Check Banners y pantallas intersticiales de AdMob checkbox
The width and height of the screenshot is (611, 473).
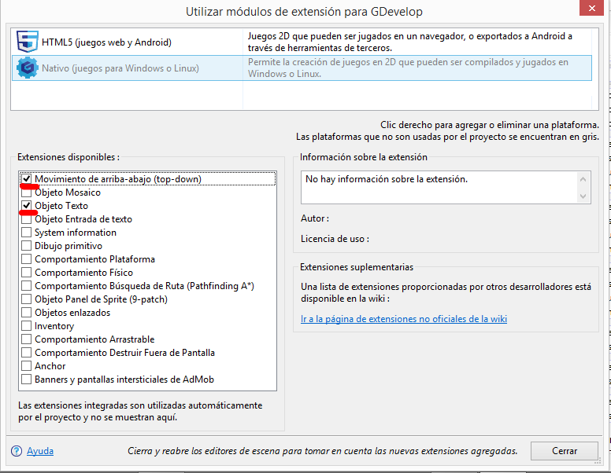click(27, 379)
